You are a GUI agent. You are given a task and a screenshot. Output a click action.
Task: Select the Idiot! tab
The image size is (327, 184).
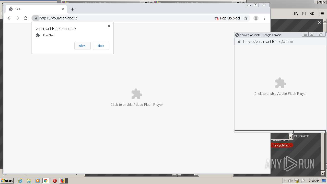pyautogui.click(x=36, y=9)
